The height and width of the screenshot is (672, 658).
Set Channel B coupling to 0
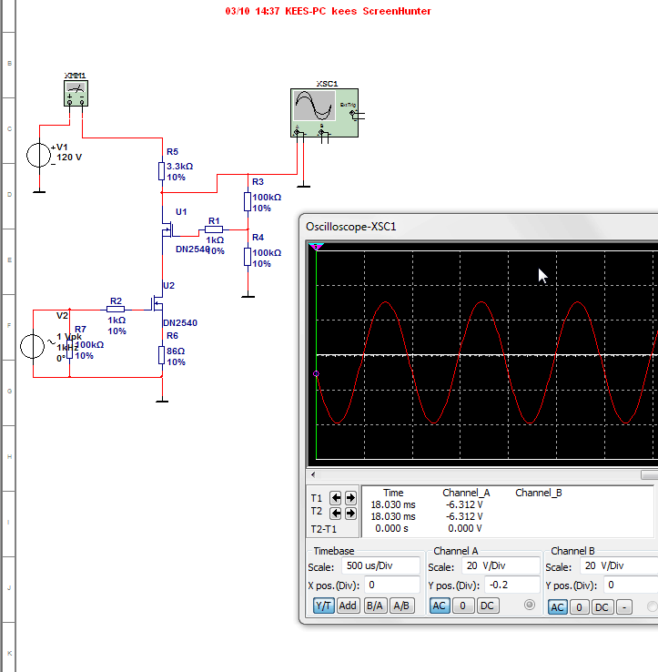click(x=579, y=607)
